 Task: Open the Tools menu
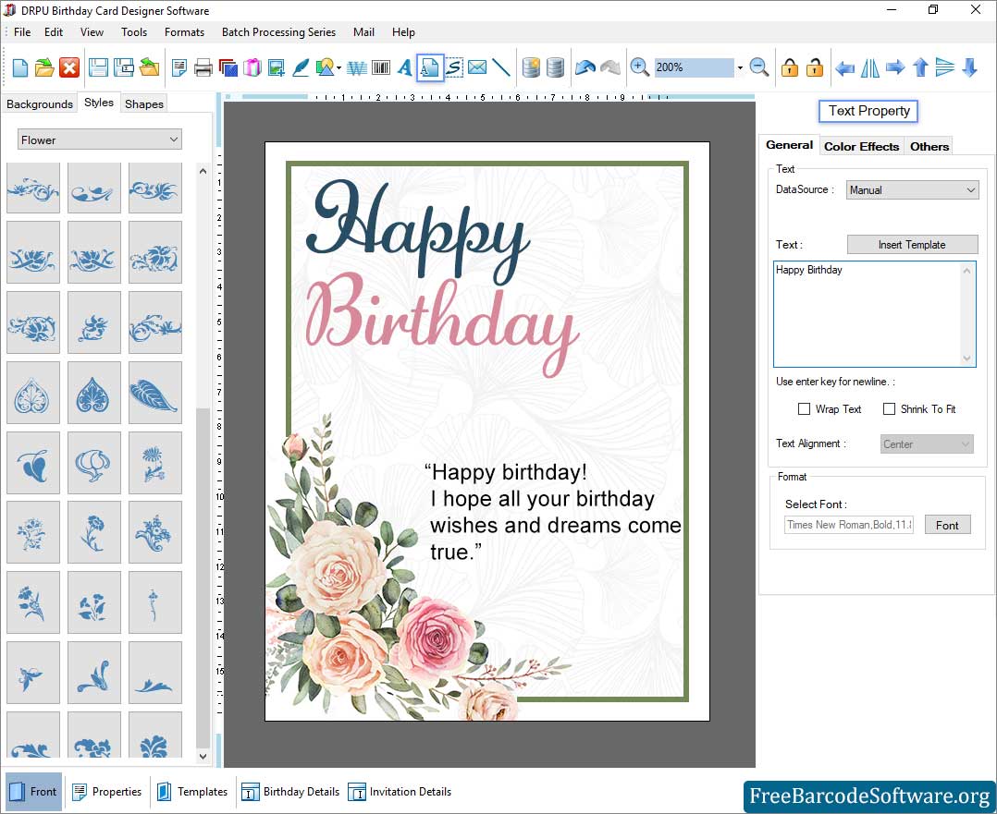point(134,31)
